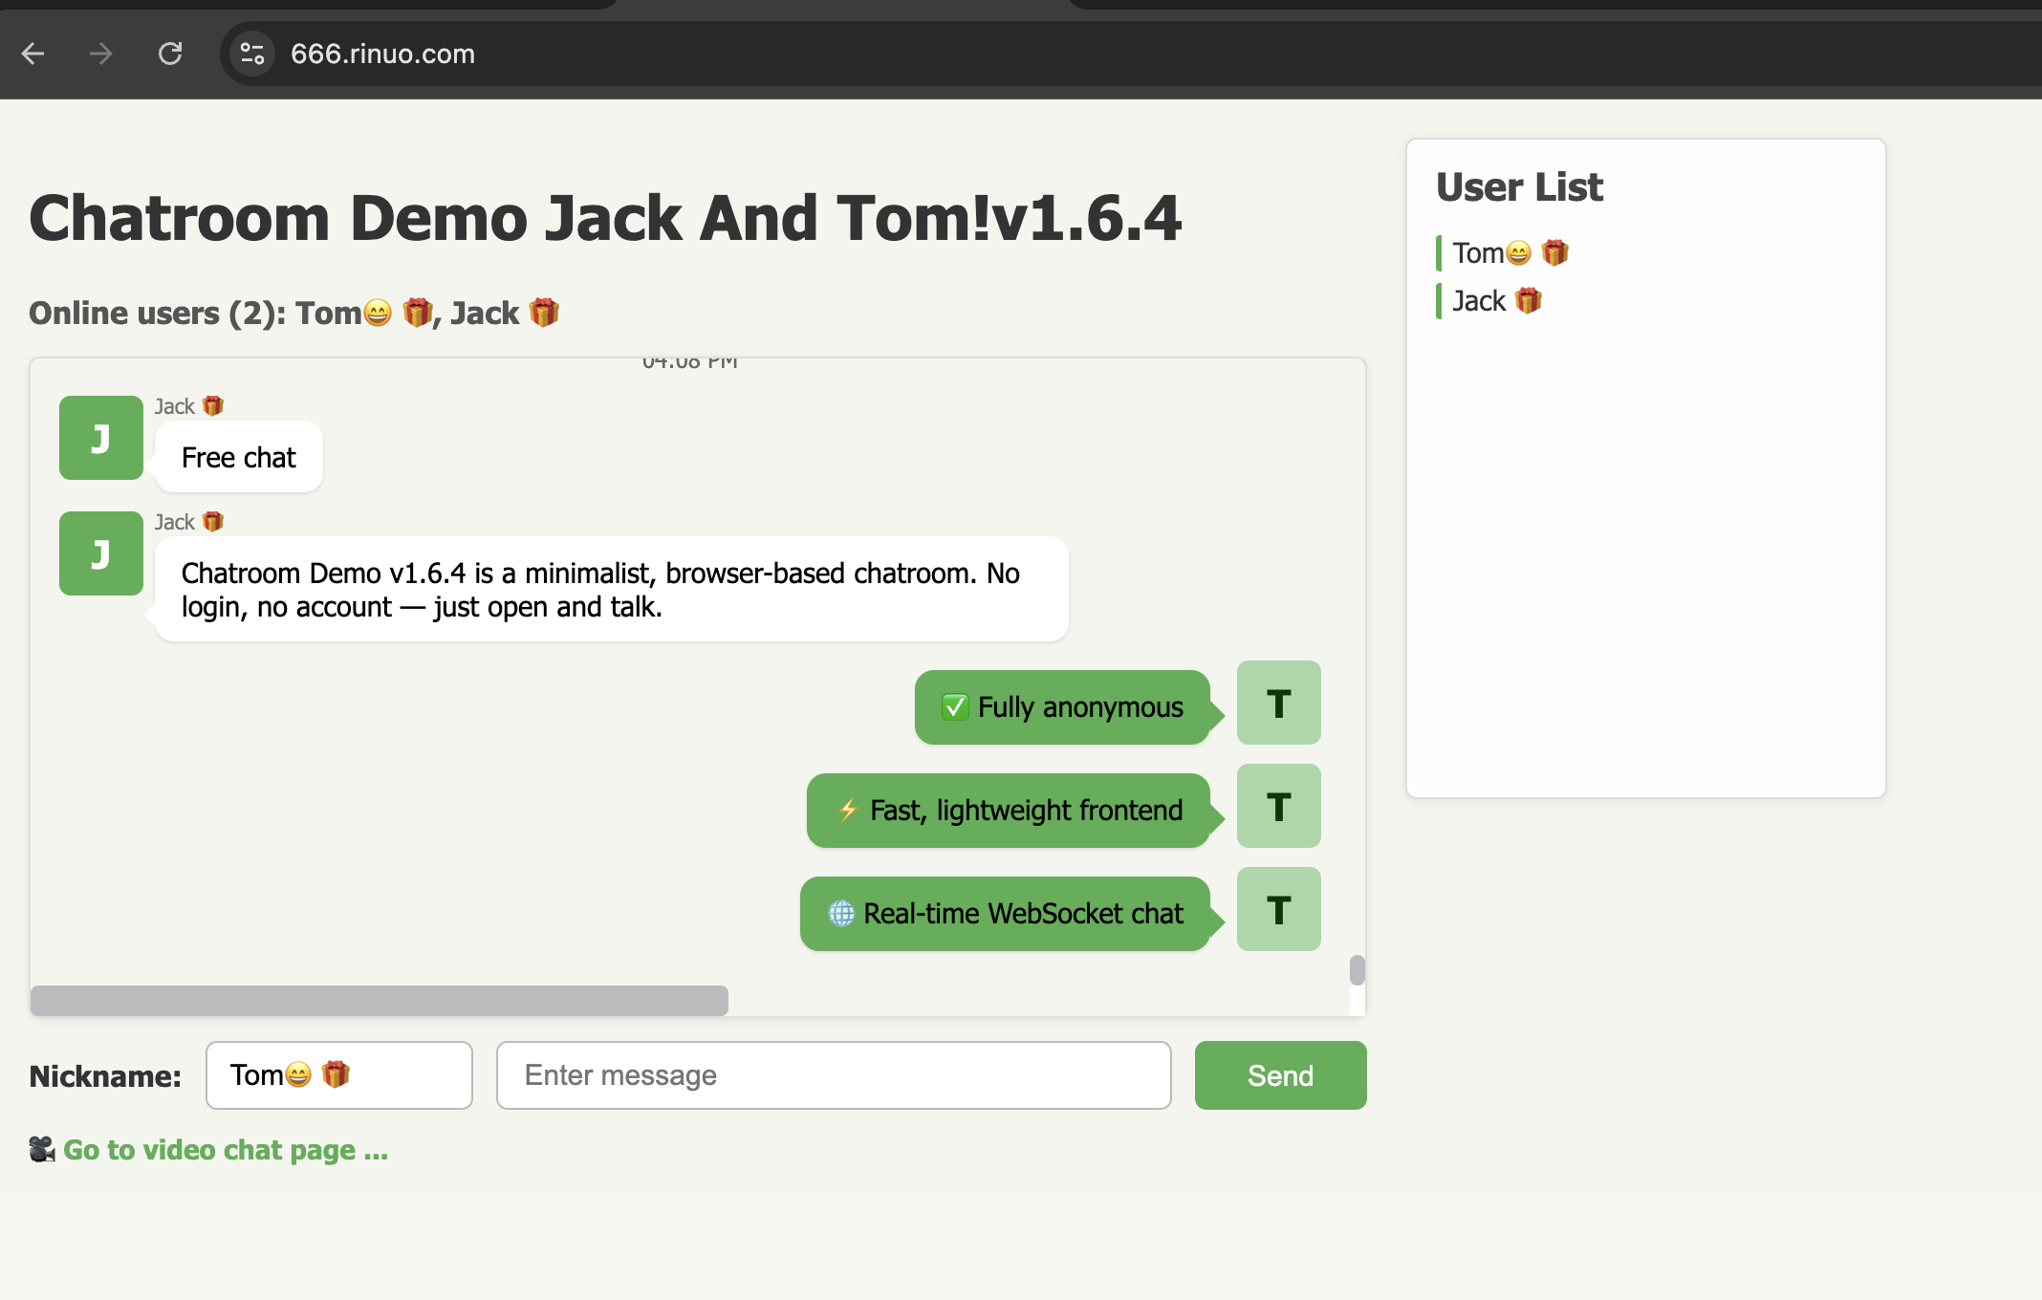Image resolution: width=2042 pixels, height=1300 pixels.
Task: Click the partially hidden 04:08 PM timestamp in the chat
Action: tap(689, 363)
